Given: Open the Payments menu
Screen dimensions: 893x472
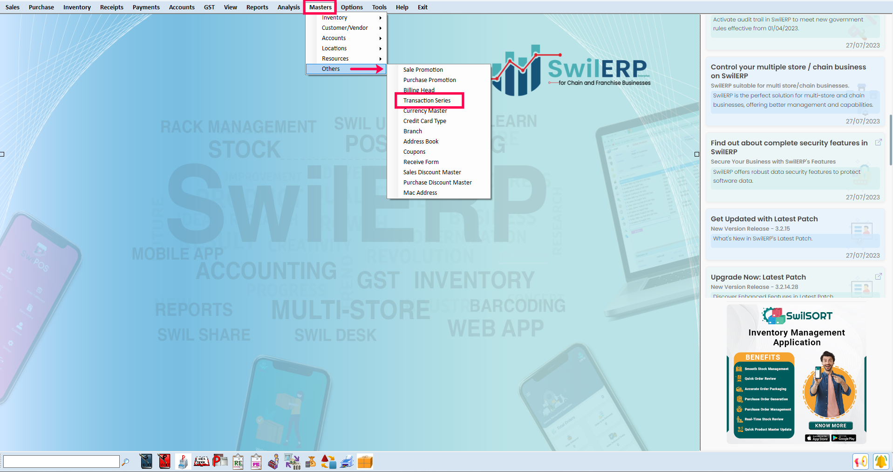Looking at the screenshot, I should pos(146,7).
